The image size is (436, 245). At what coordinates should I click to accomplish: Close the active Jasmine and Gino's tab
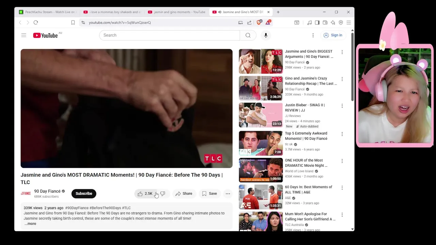[x=268, y=12]
